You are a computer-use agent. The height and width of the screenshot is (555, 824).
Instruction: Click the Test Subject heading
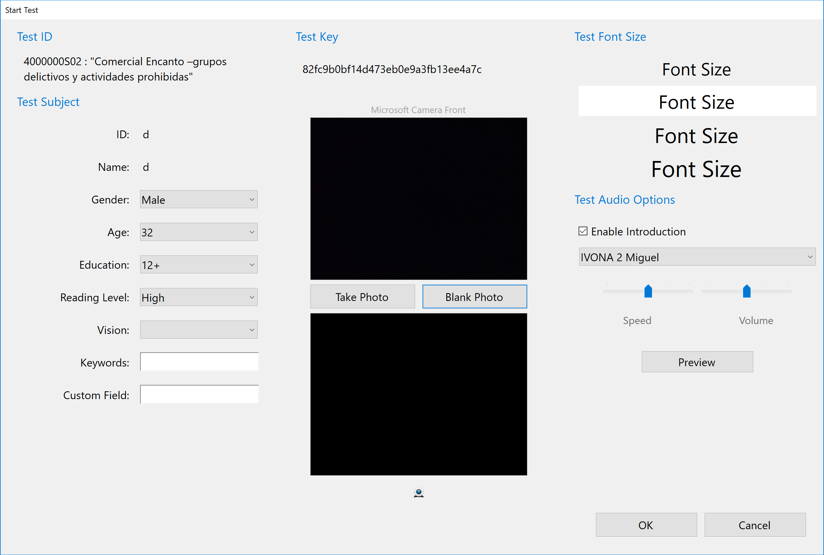point(48,102)
